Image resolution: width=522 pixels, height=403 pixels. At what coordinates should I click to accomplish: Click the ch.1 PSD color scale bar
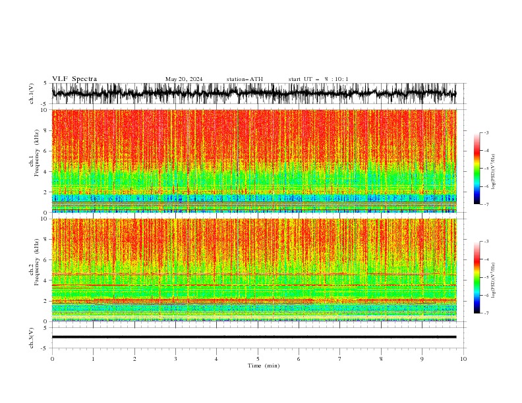[x=477, y=169]
